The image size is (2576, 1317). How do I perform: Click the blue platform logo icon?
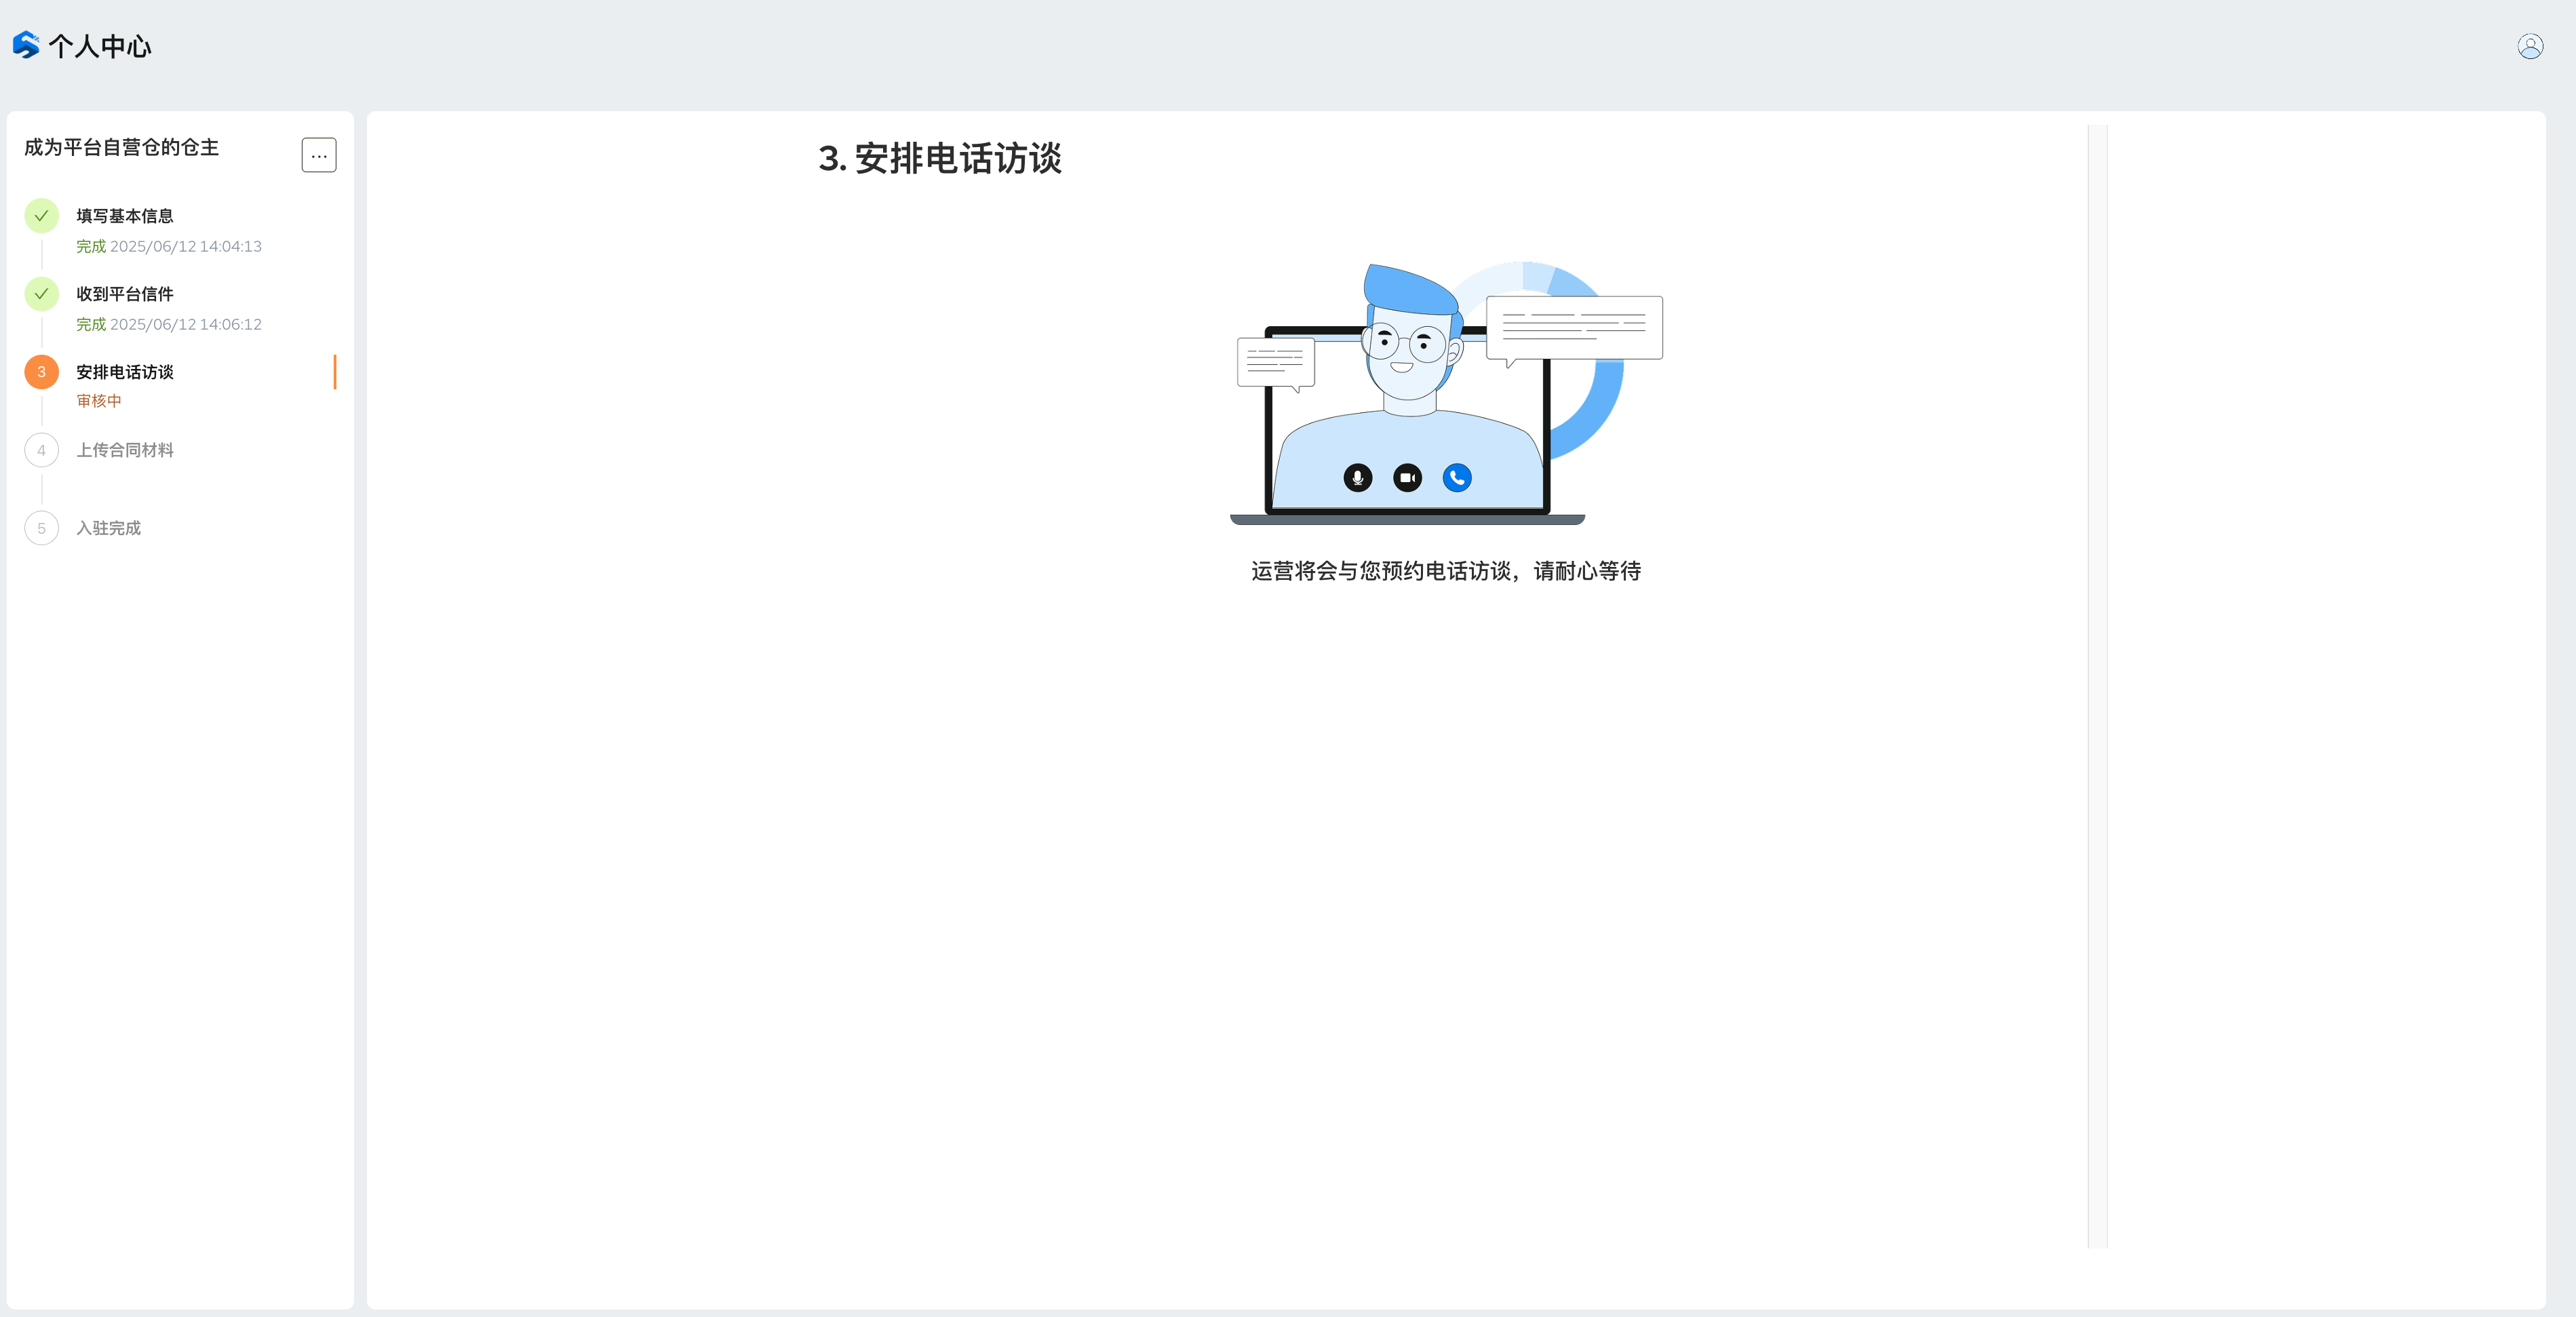coord(26,45)
